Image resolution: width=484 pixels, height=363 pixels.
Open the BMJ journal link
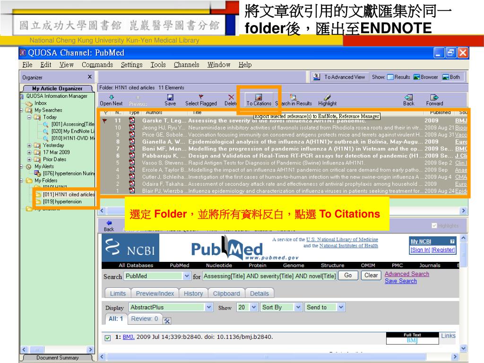(x=129, y=337)
